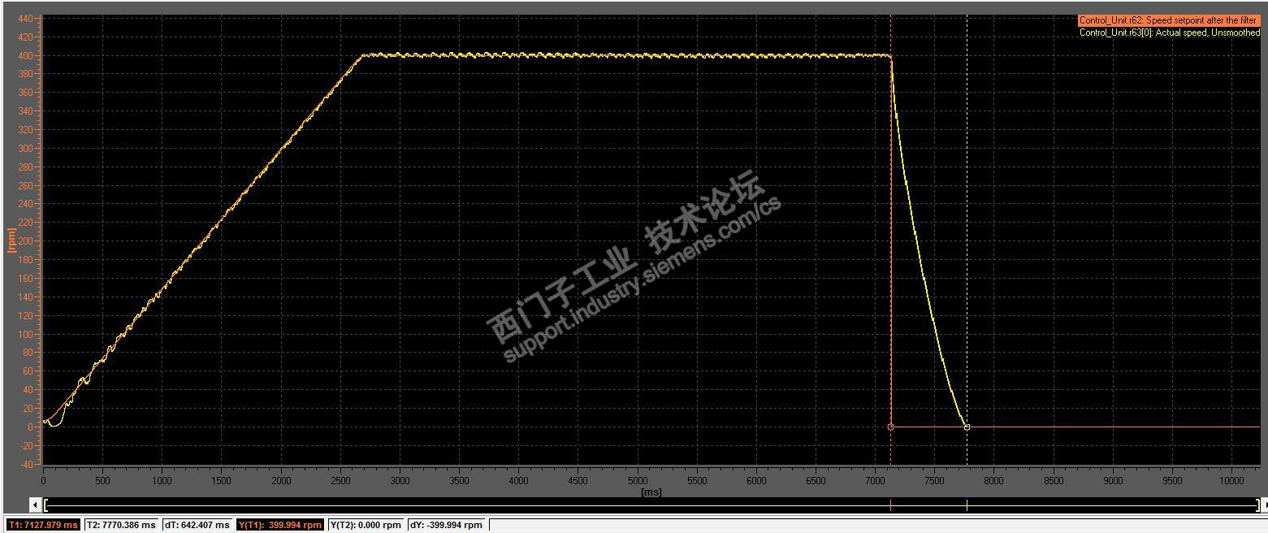Click the T1 tick in the time range bar
This screenshot has width=1268, height=533.
890,505
